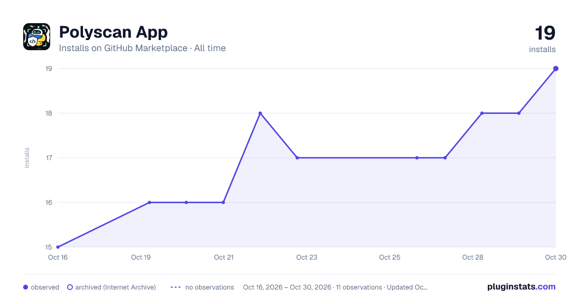Click the Oct 21 x-axis label

pyautogui.click(x=224, y=257)
